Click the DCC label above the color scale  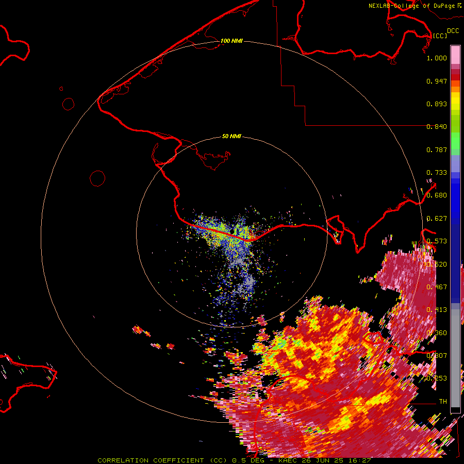click(x=453, y=31)
